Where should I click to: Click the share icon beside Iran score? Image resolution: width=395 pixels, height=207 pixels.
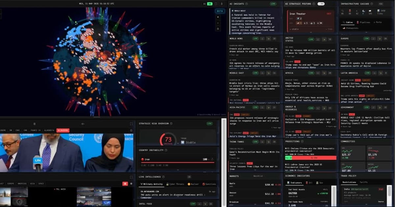(x=213, y=159)
